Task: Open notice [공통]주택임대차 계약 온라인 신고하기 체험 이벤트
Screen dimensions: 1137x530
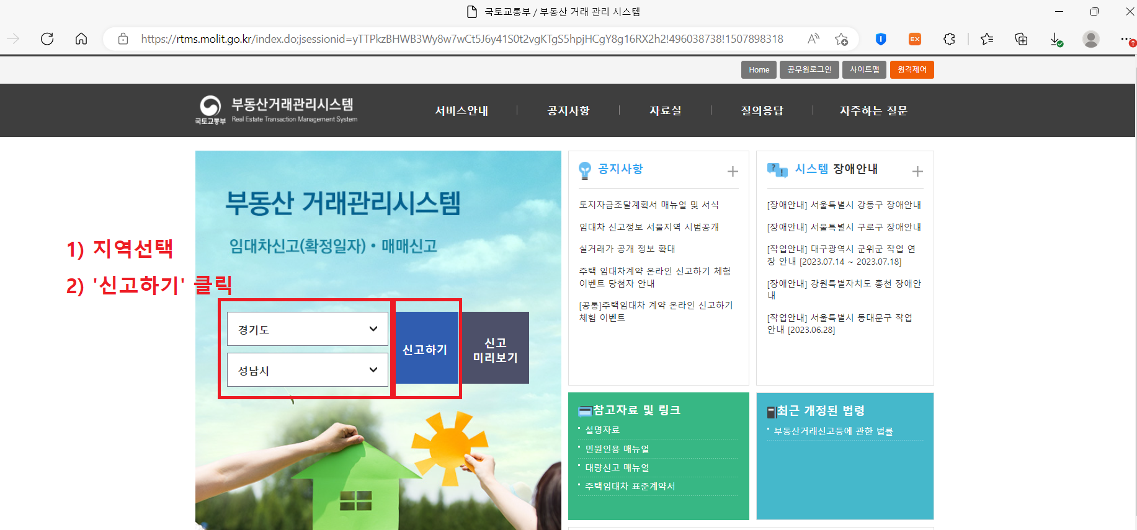Action: (656, 311)
